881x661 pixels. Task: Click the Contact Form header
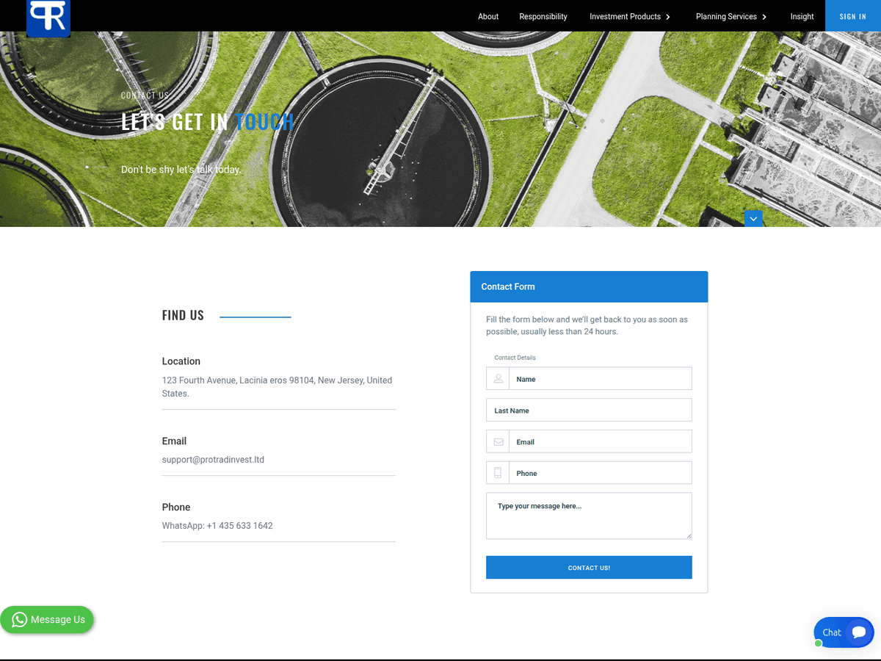pos(589,286)
